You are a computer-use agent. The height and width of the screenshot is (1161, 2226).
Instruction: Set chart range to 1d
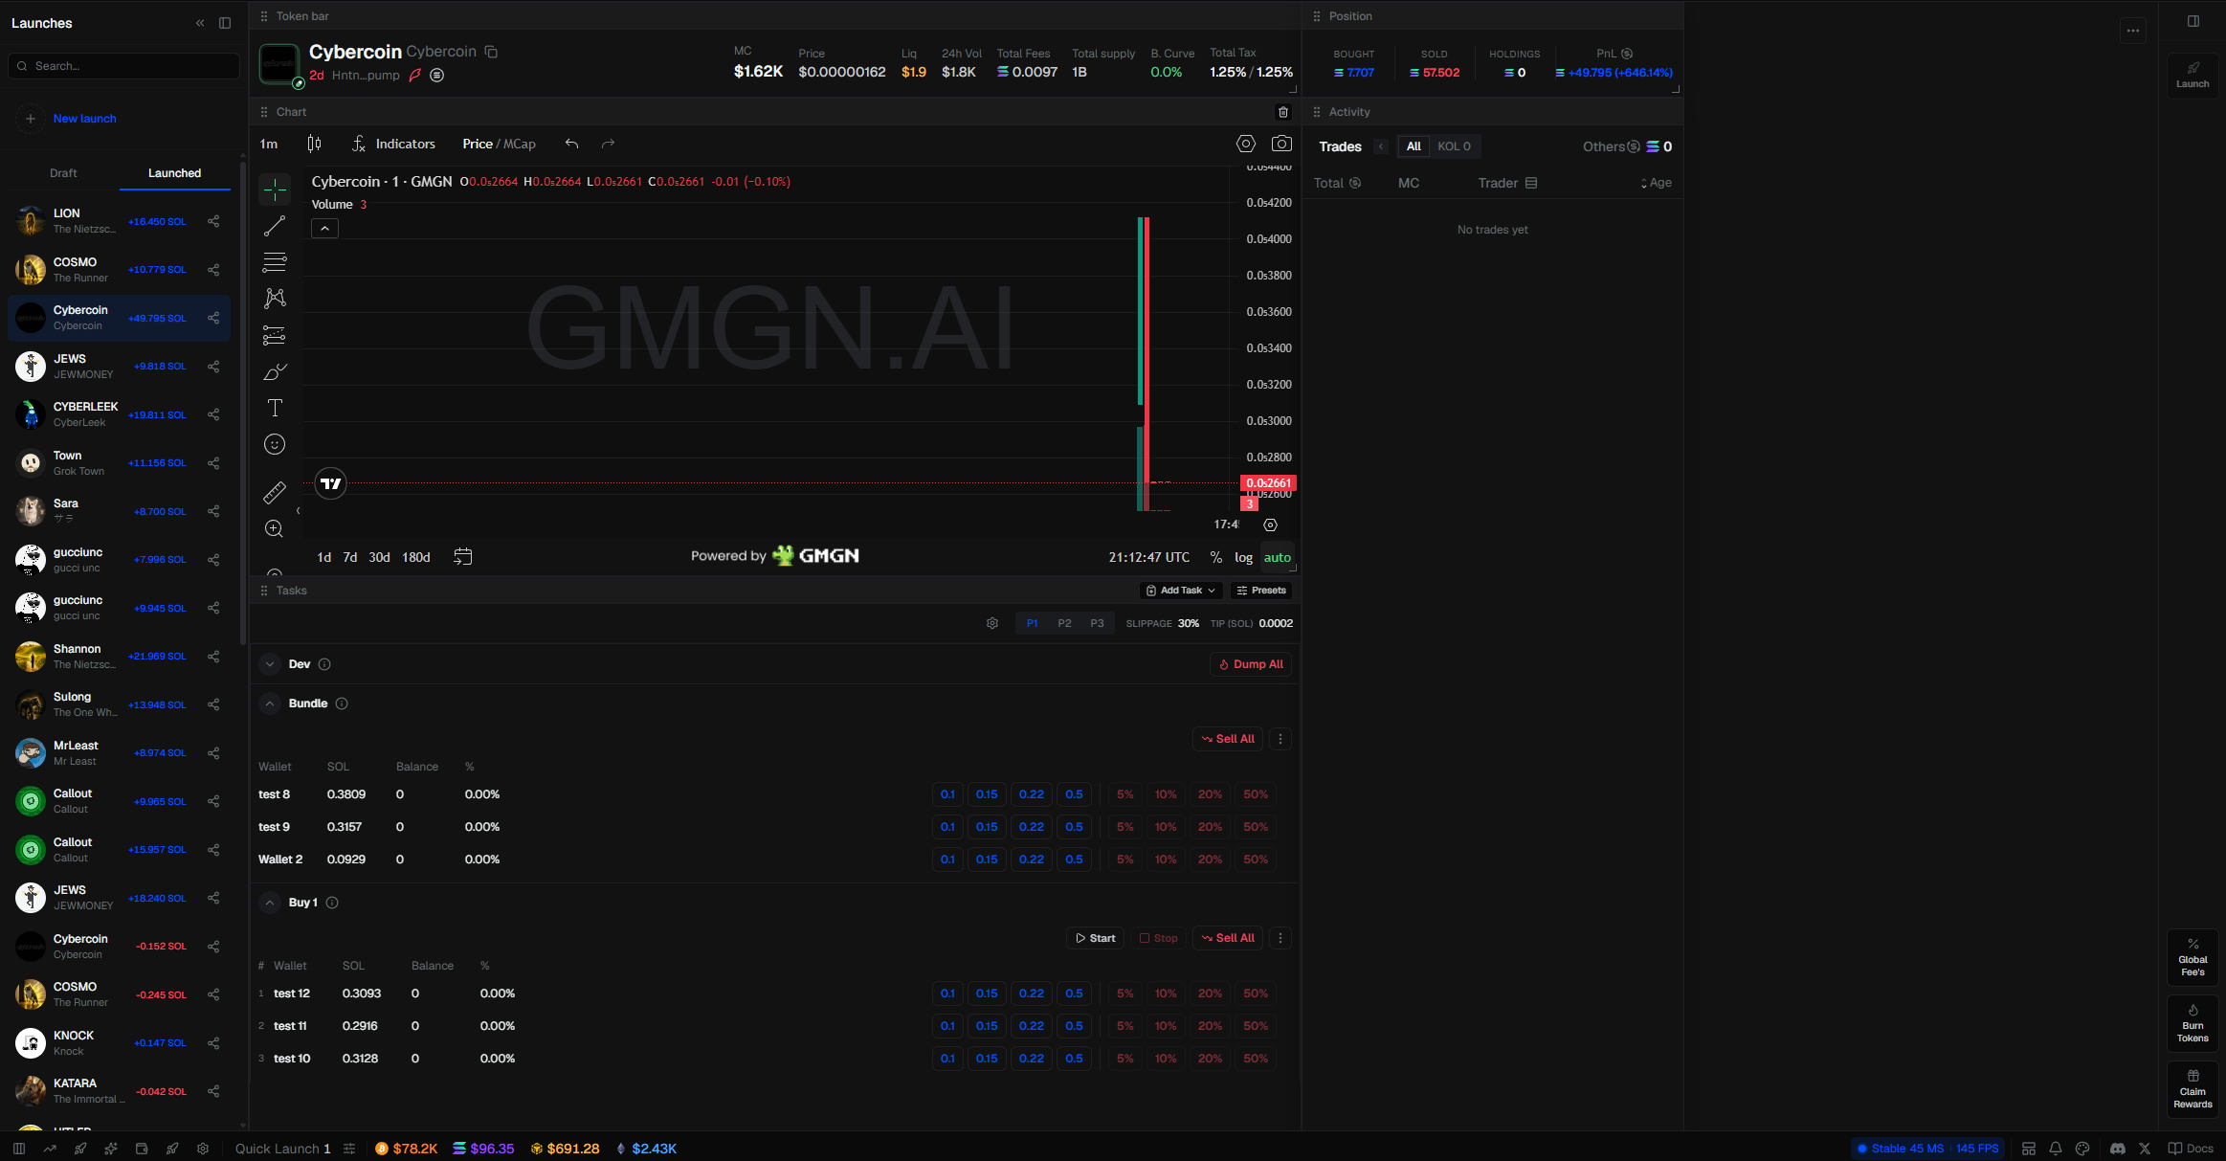[x=324, y=557]
